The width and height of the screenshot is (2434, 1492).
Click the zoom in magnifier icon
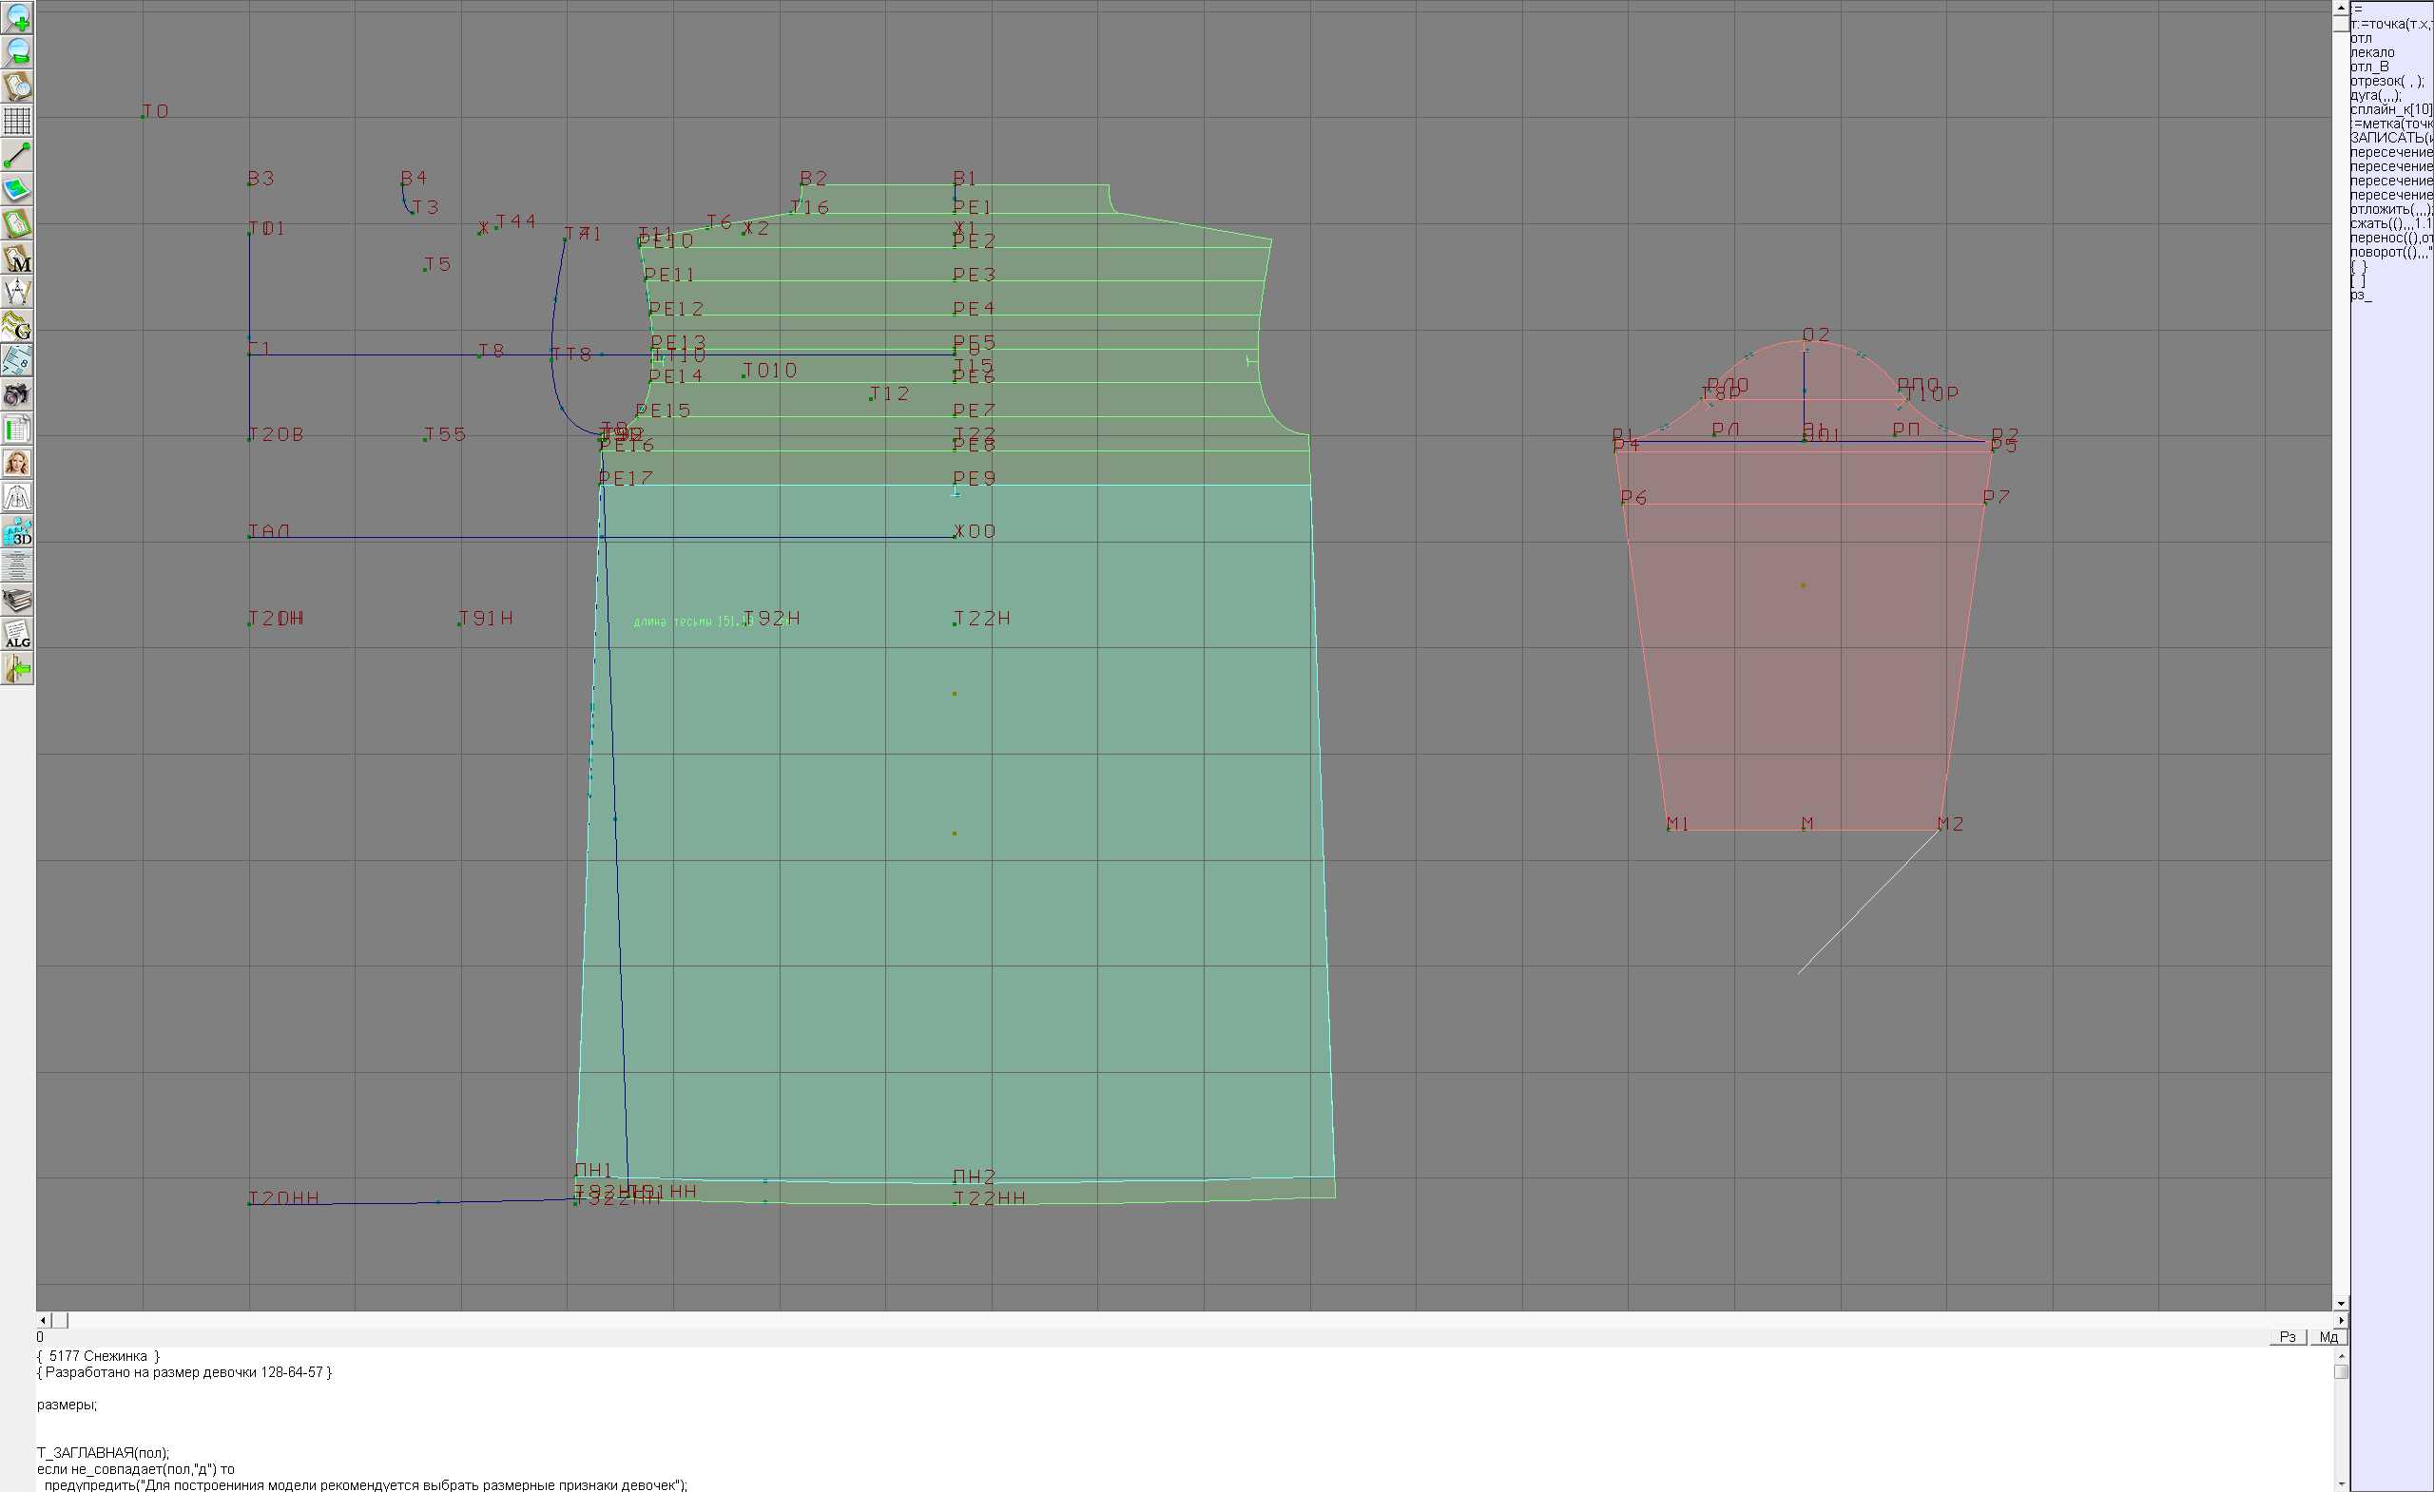[17, 18]
